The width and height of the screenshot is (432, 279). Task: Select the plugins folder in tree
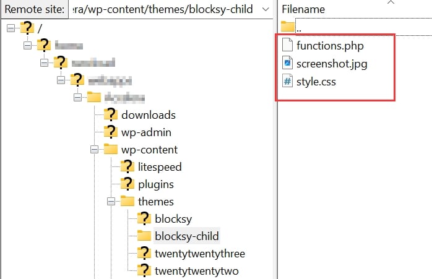155,184
